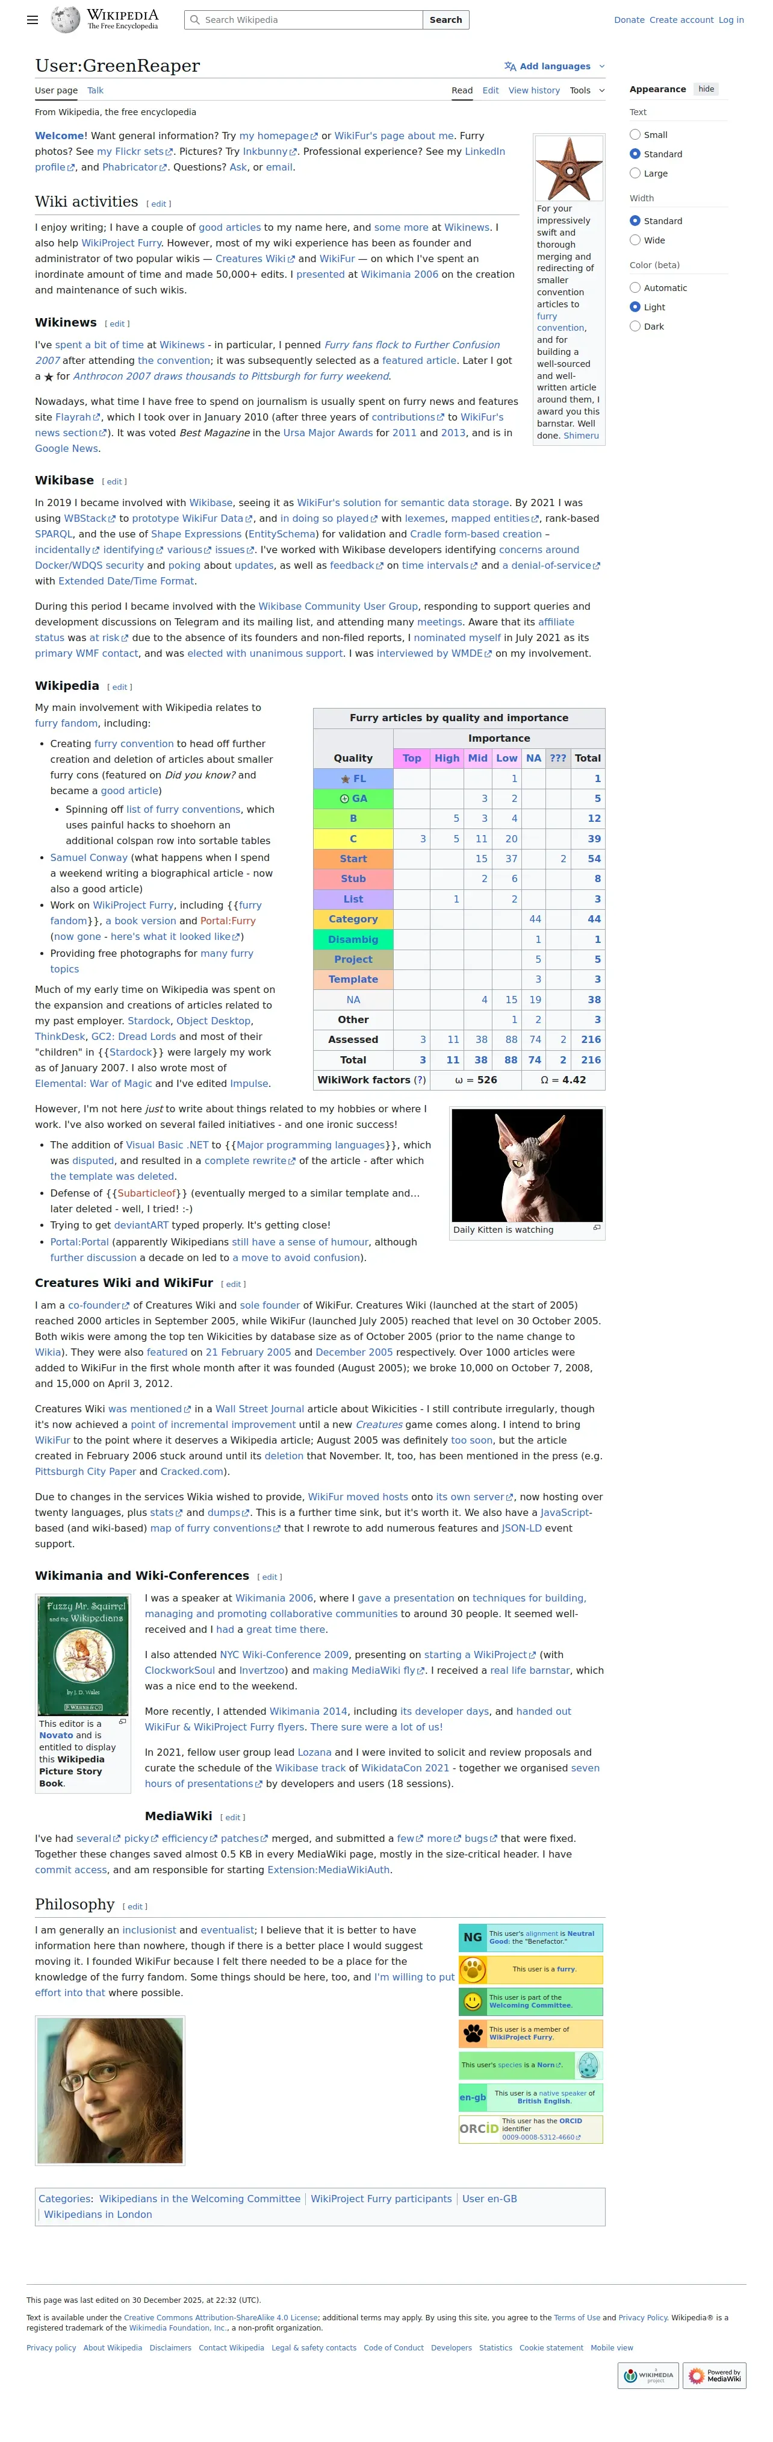The height and width of the screenshot is (2442, 773).
Task: Click the Daily Kitten cat photo
Action: click(x=527, y=1165)
